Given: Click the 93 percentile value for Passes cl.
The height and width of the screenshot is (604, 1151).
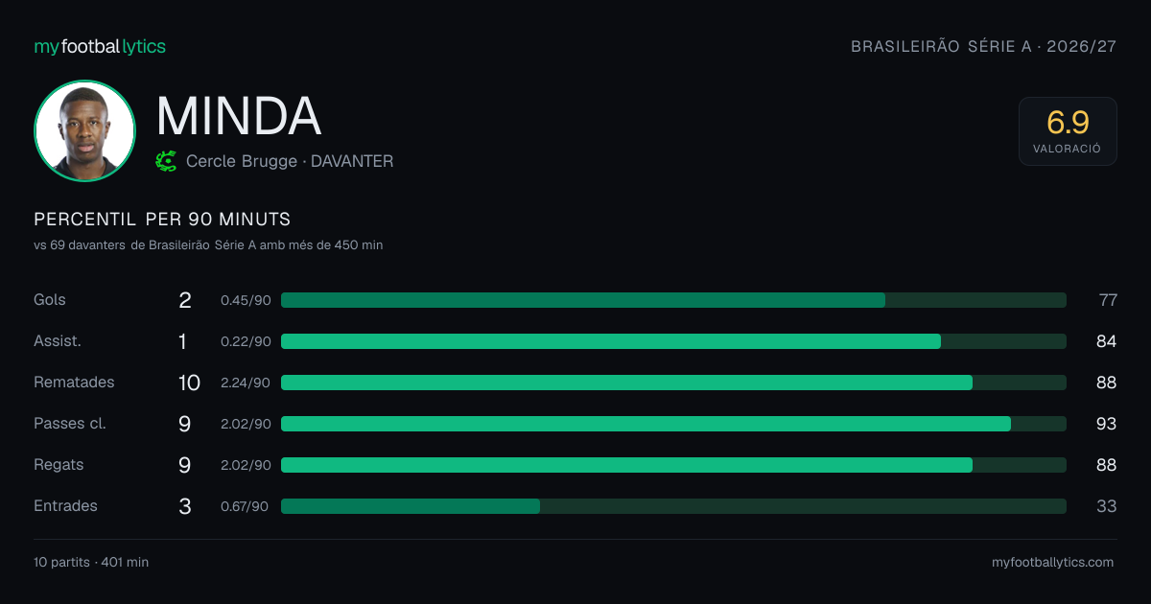Looking at the screenshot, I should click(1107, 424).
